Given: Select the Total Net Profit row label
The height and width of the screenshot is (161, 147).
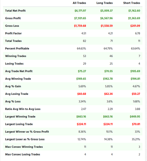Looking at the screenshot, I should [15, 11].
